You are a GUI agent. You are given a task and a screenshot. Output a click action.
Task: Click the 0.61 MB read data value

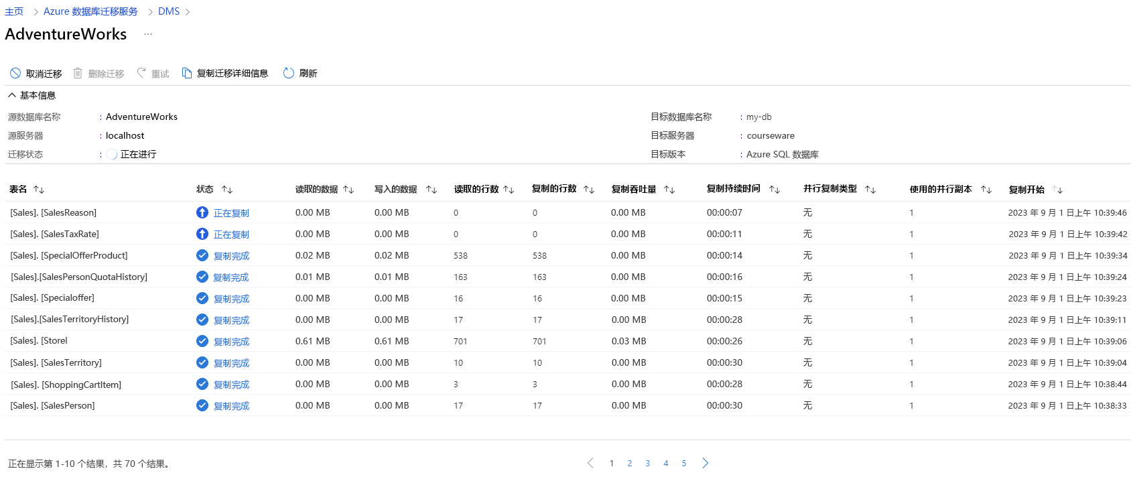313,341
